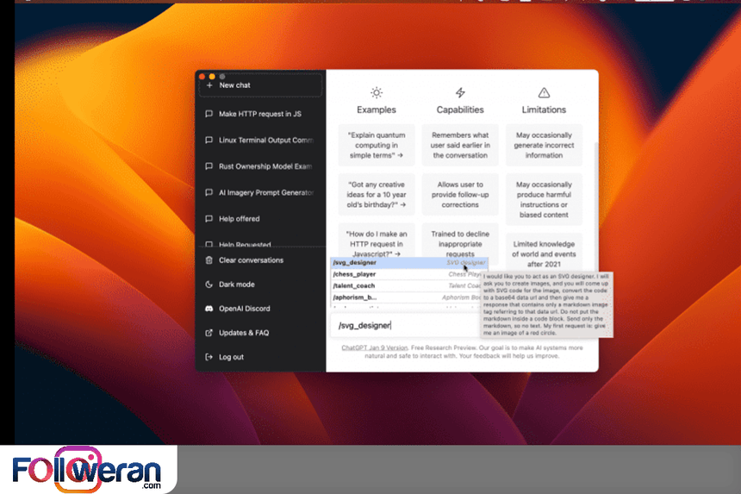Click the Discord logo icon in sidebar

coord(209,309)
